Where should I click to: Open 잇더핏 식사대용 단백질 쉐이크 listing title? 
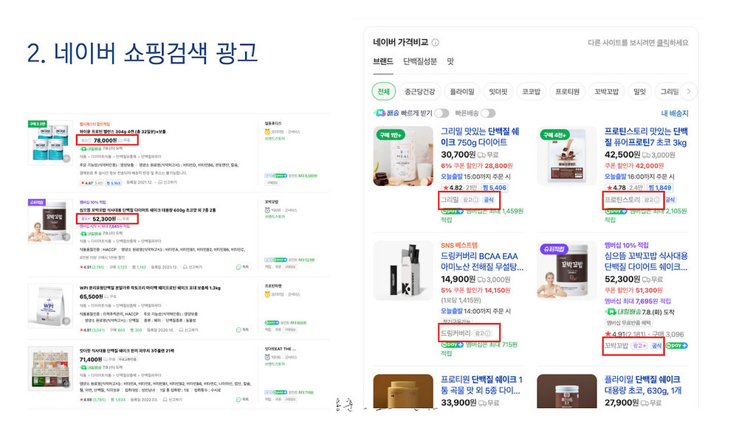(x=127, y=351)
